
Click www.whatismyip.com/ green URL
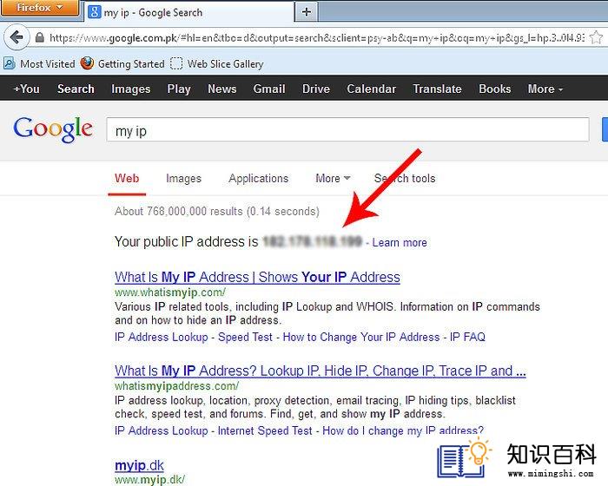[170, 292]
